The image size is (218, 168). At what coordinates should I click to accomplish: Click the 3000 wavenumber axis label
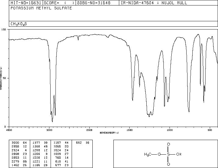click(49, 130)
